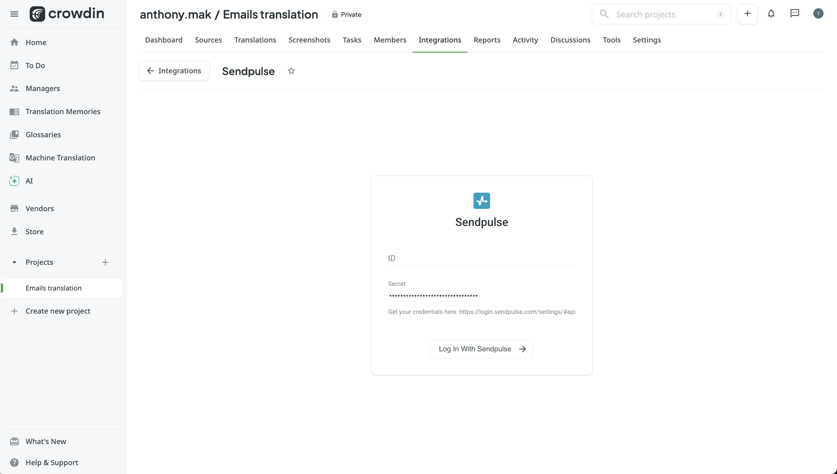Click the Search projects box
The width and height of the screenshot is (837, 474).
(x=661, y=14)
